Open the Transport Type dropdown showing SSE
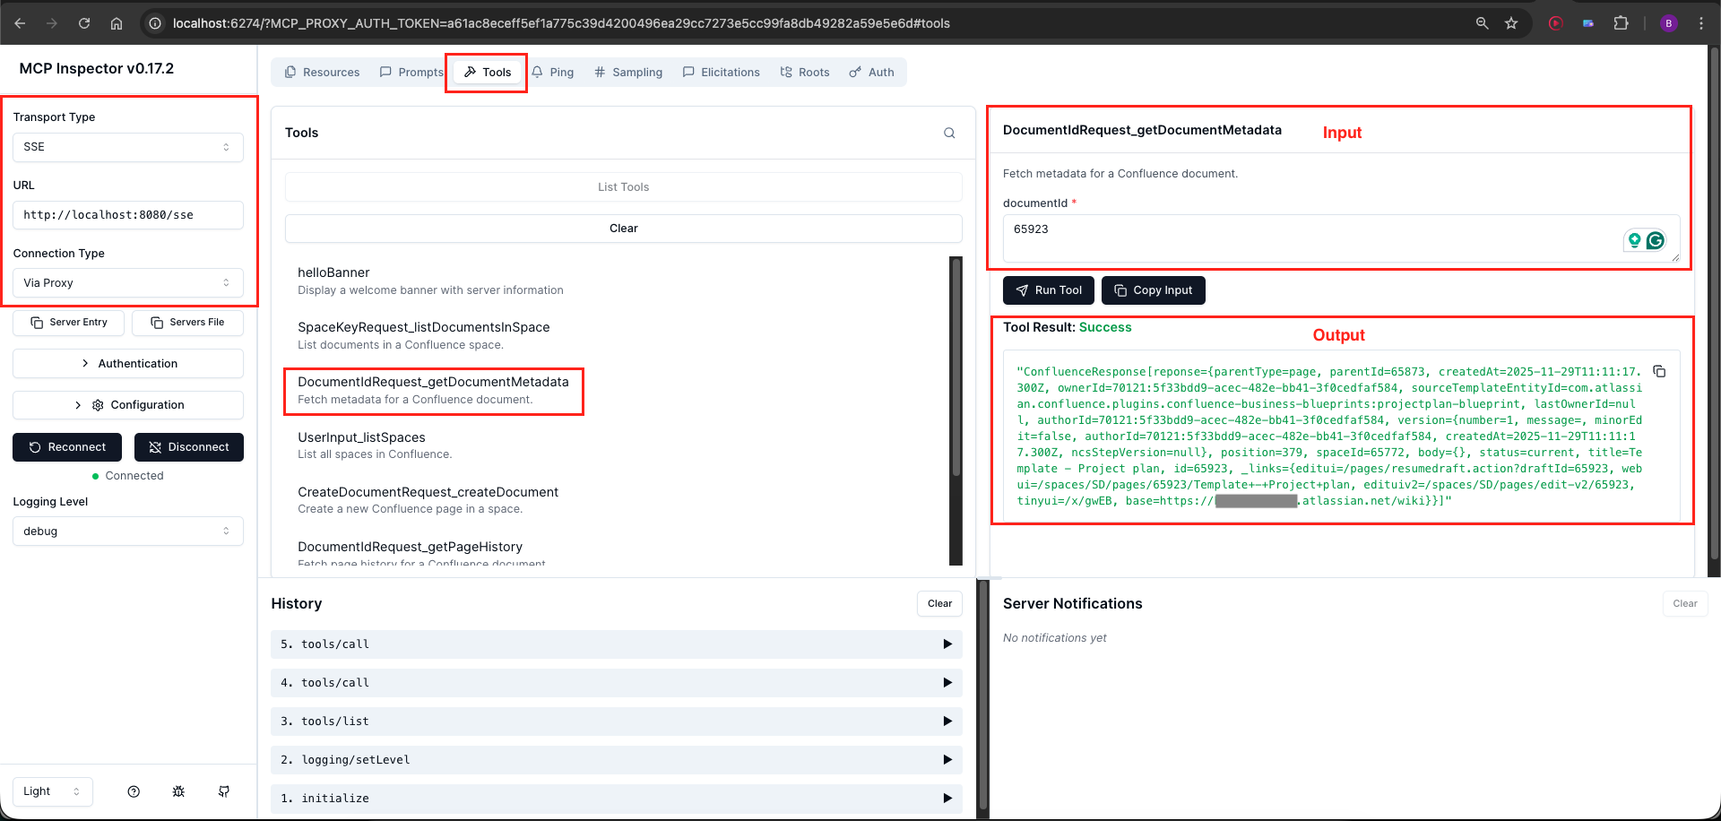 [127, 147]
